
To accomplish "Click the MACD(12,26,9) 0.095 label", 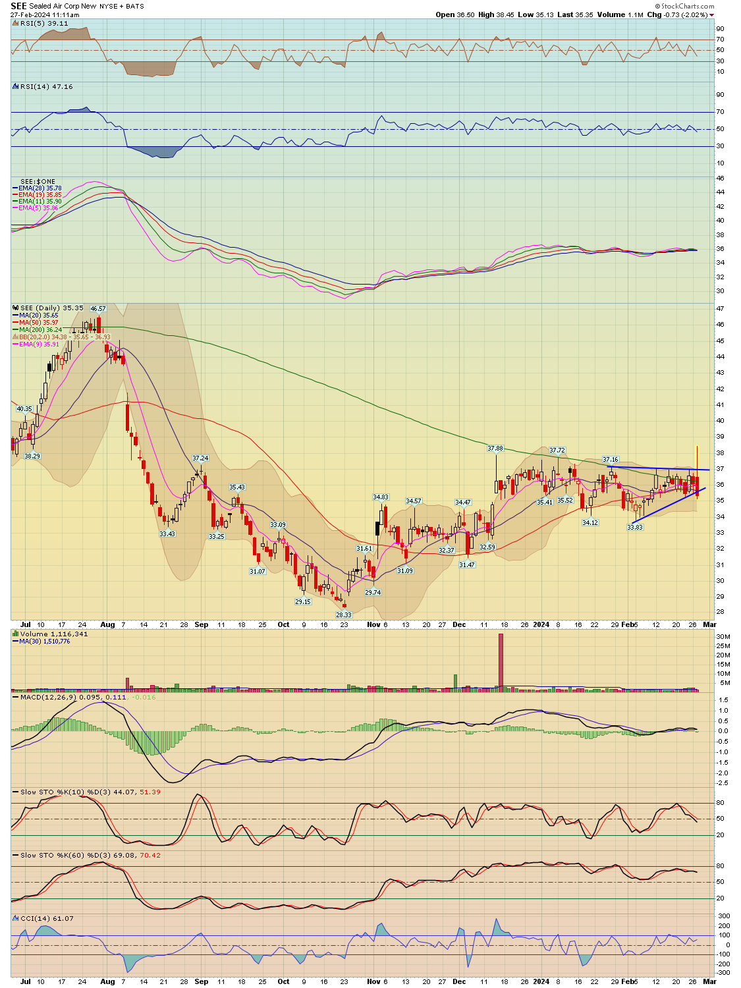I will (61, 697).
